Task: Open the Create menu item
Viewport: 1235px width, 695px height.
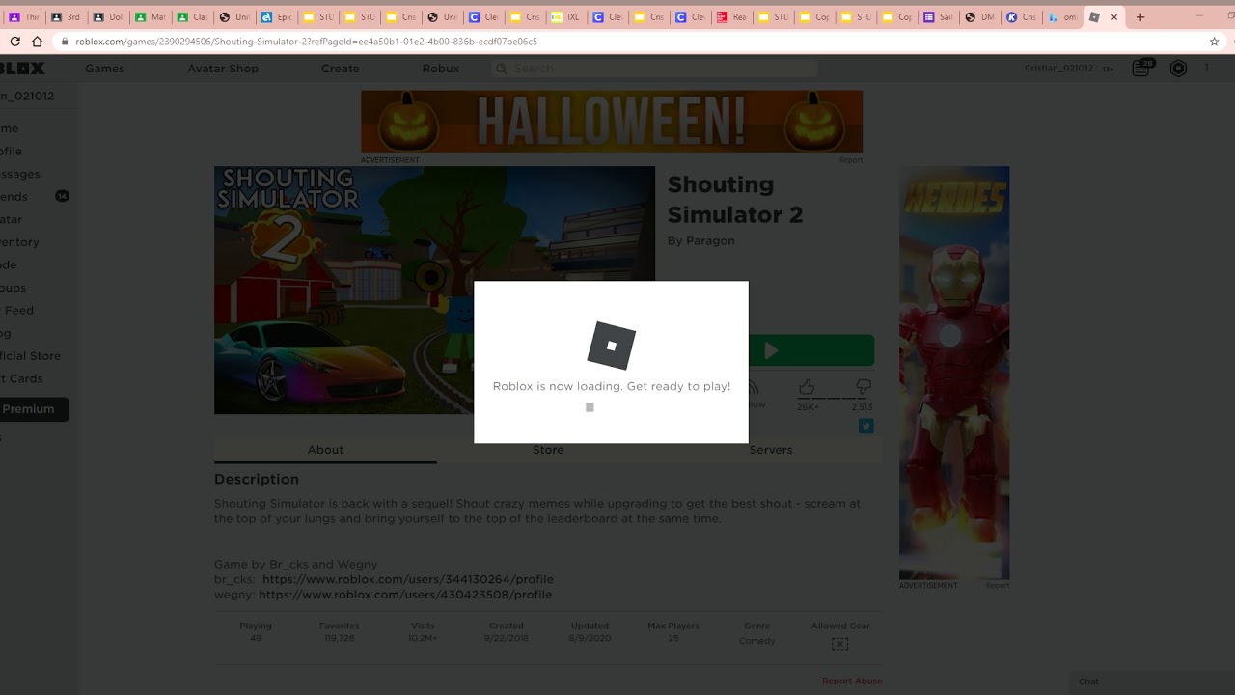Action: [340, 69]
